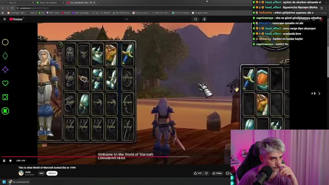Click Metalcii chat message about runscape

coord(278,23)
